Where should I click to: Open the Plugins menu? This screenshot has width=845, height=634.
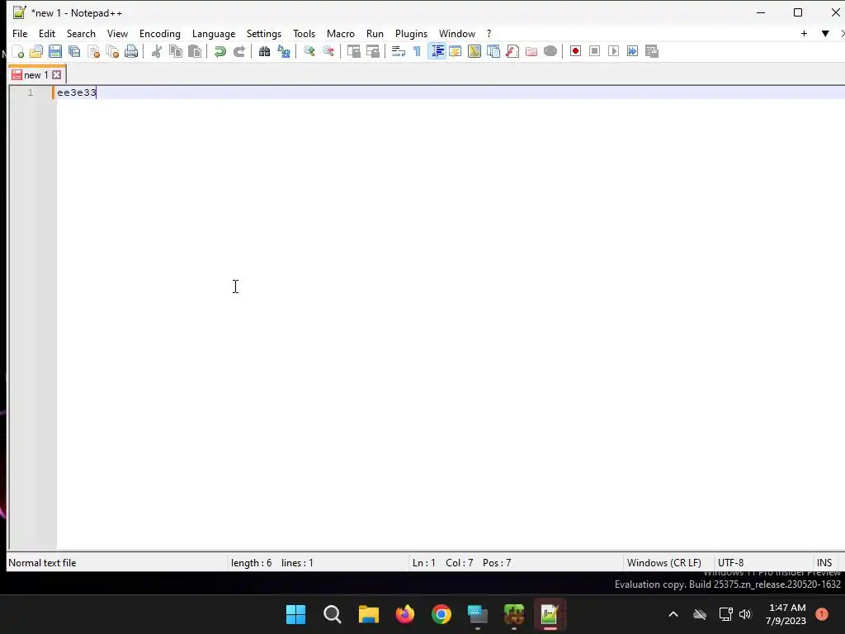coord(411,33)
